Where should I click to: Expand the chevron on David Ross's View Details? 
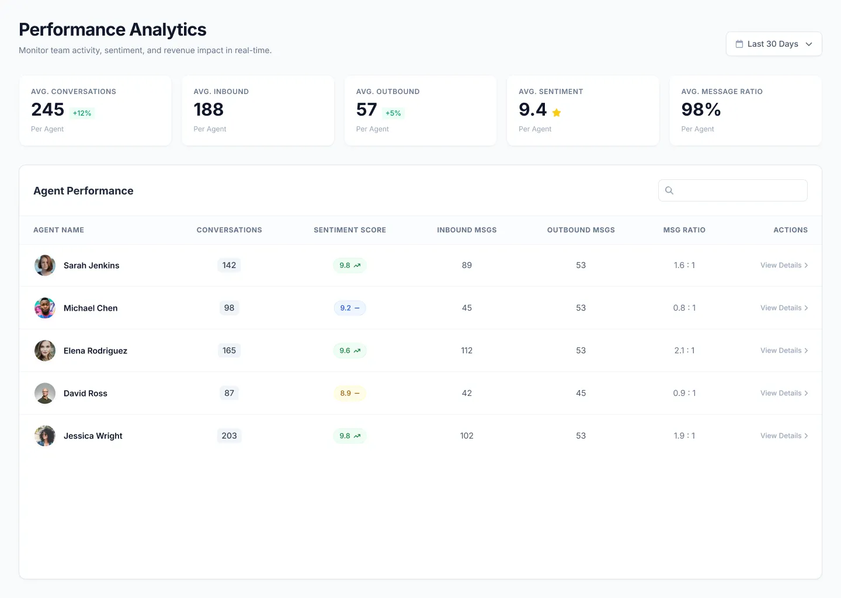point(807,393)
